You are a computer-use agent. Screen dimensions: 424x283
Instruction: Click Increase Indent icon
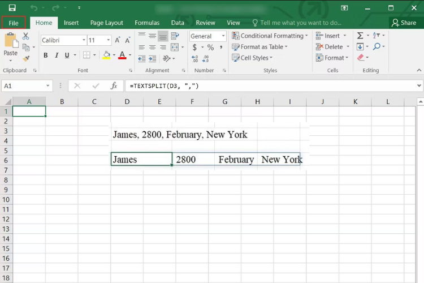click(152, 58)
